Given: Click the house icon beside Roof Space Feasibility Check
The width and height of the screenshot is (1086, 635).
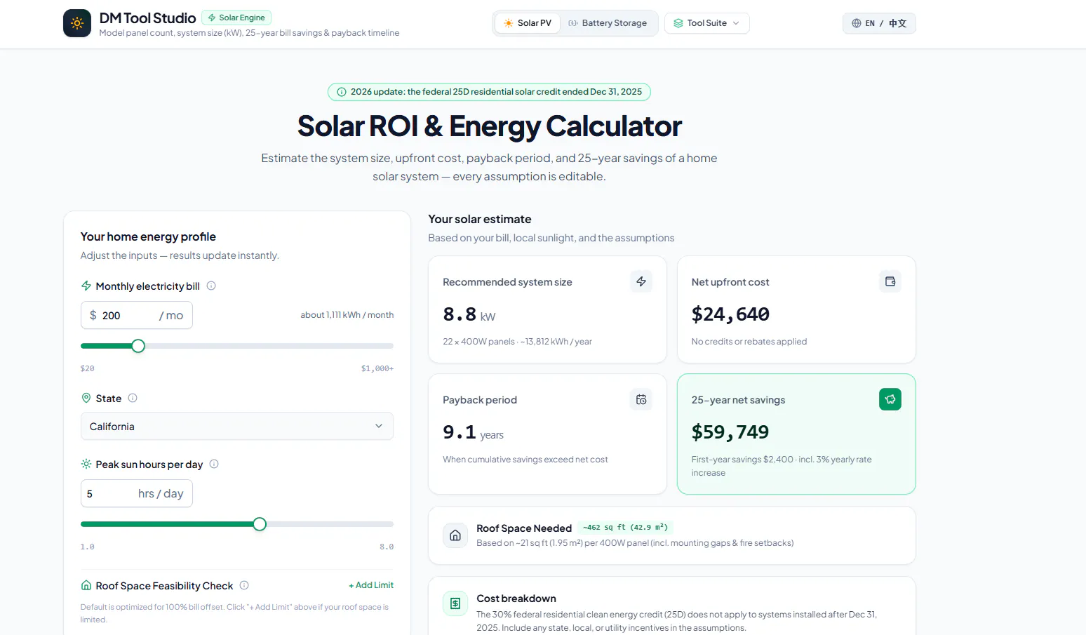Looking at the screenshot, I should pos(86,585).
